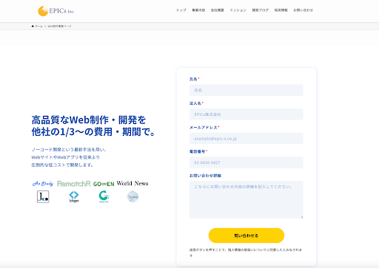Click the 法人名 company name input field
Screen dimensions: 379x268
pyautogui.click(x=246, y=114)
